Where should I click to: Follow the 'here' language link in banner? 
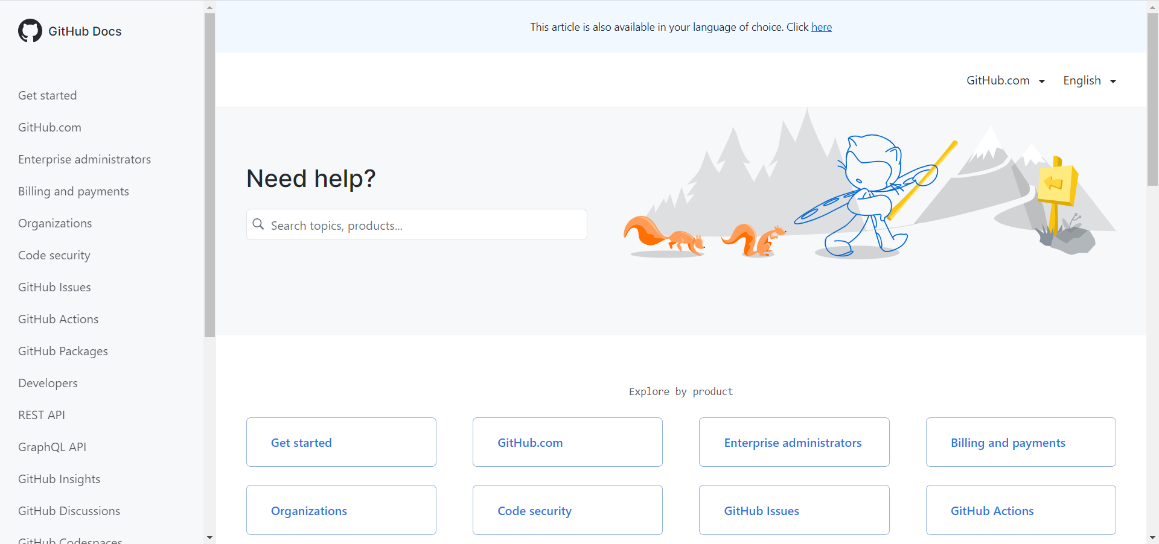point(822,27)
